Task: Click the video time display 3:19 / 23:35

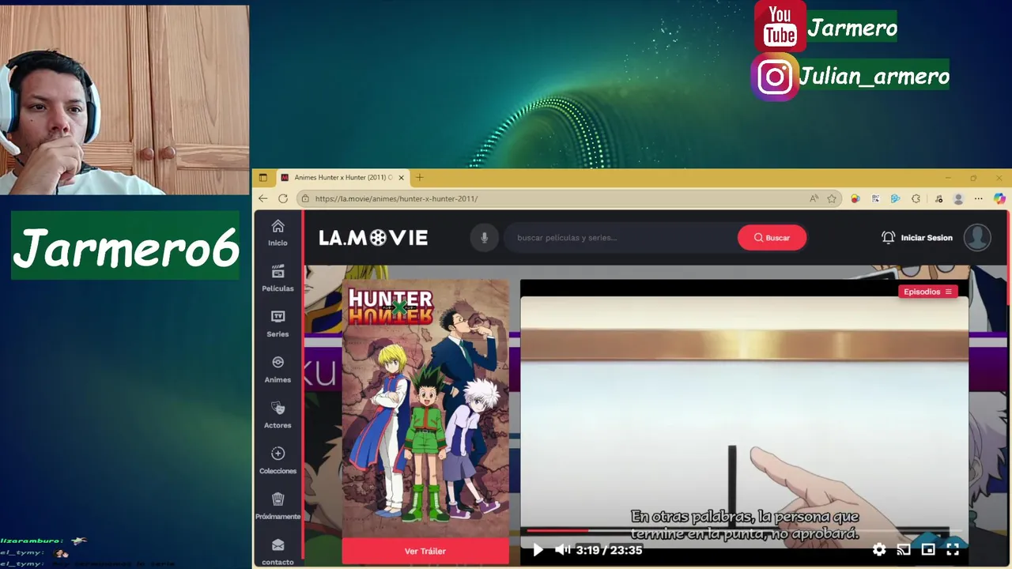Action: [609, 550]
